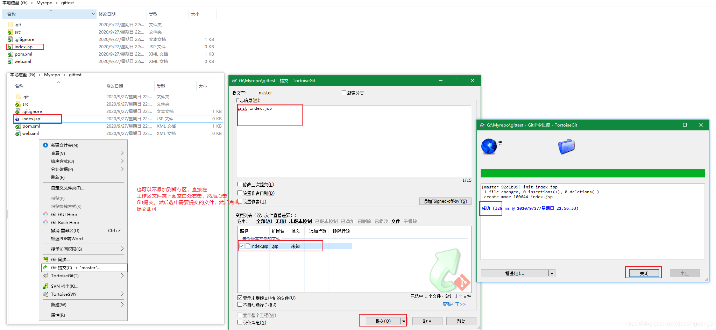Click the web.xml icon in lower explorer
The image size is (716, 330).
(x=18, y=134)
